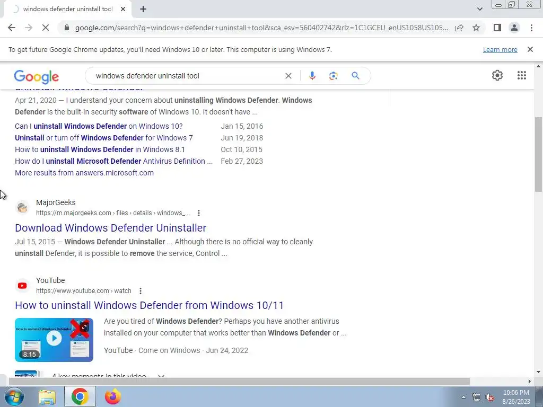
Task: Show hidden system tray icons
Action: click(x=463, y=397)
